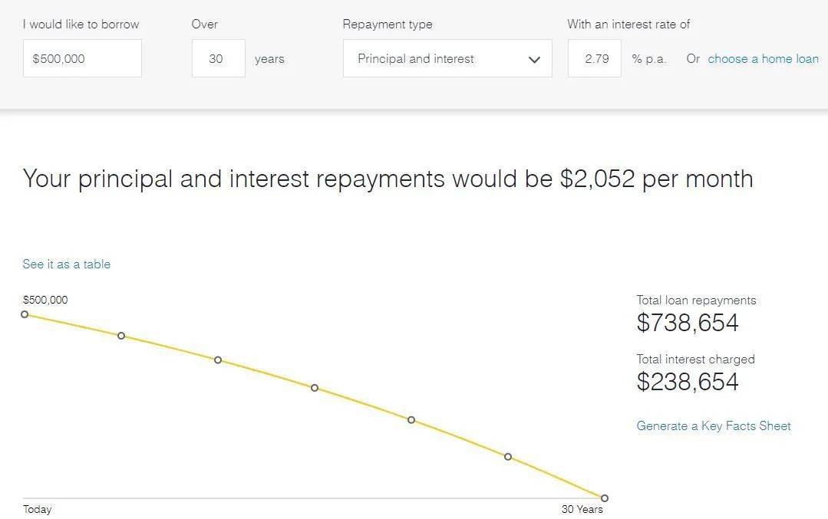
Task: Open Generate a Key Facts Sheet link
Action: 714,426
